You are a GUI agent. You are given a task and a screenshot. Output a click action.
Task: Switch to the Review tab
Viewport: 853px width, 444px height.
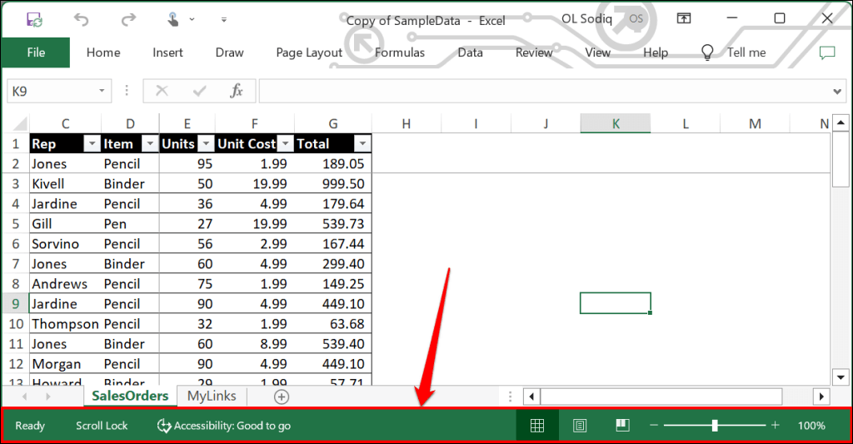point(534,52)
